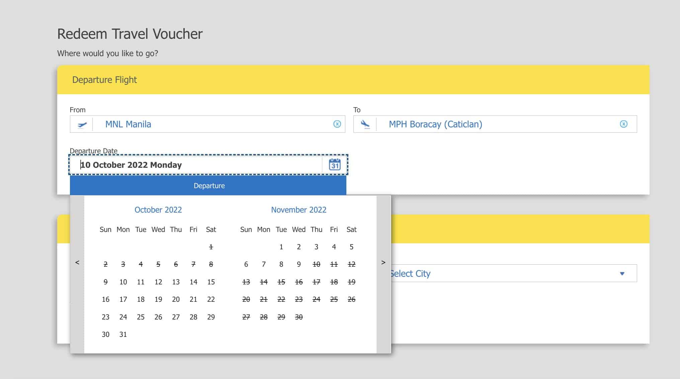Viewport: 680px width, 379px height.
Task: Click the crossed-out November 30 date
Action: 299,317
